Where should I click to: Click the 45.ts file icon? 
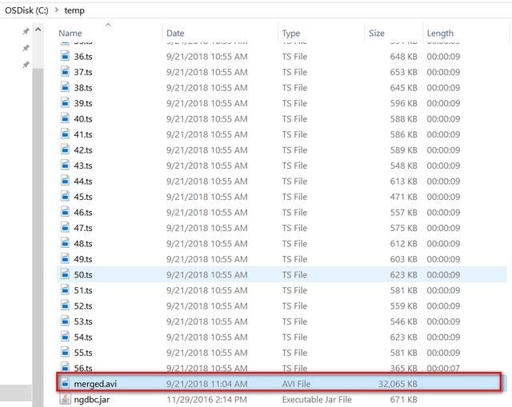[65, 196]
